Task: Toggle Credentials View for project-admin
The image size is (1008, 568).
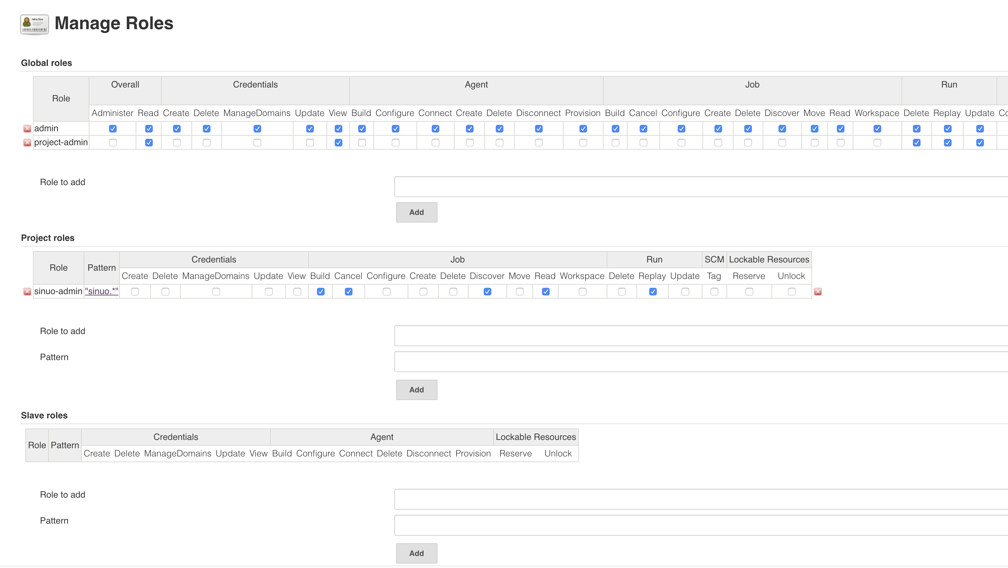Action: (x=339, y=143)
